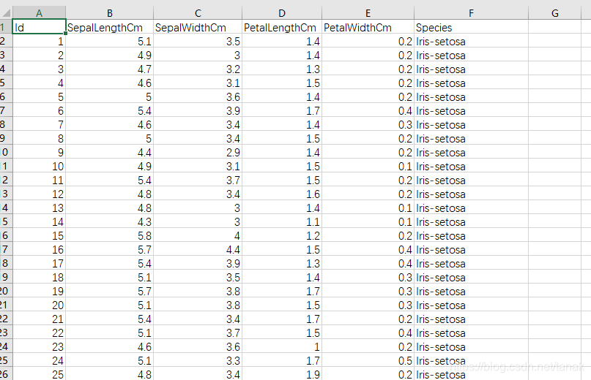Select row header 9
The width and height of the screenshot is (591, 380).
(x=6, y=138)
